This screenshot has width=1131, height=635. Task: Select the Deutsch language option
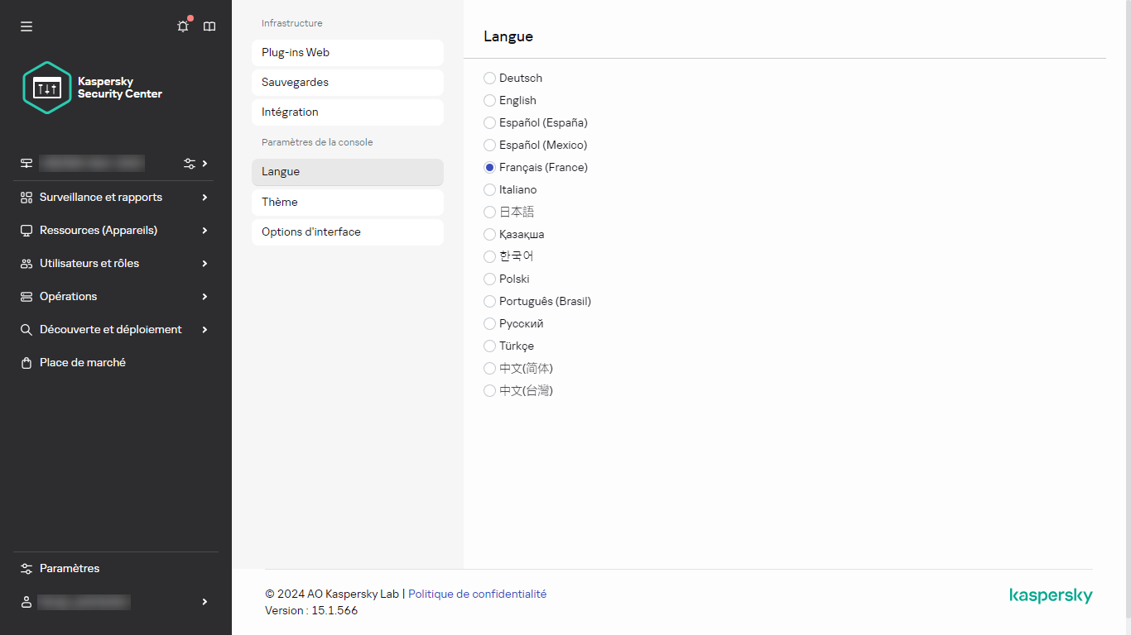click(x=489, y=79)
